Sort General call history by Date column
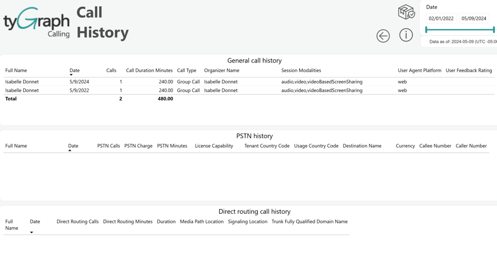This screenshot has width=497, height=256. 74,70
